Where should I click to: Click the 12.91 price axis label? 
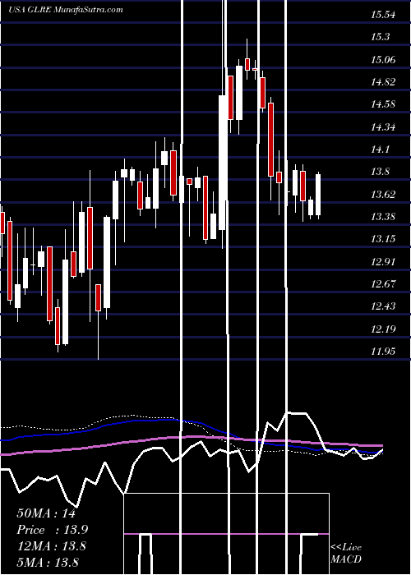click(383, 262)
